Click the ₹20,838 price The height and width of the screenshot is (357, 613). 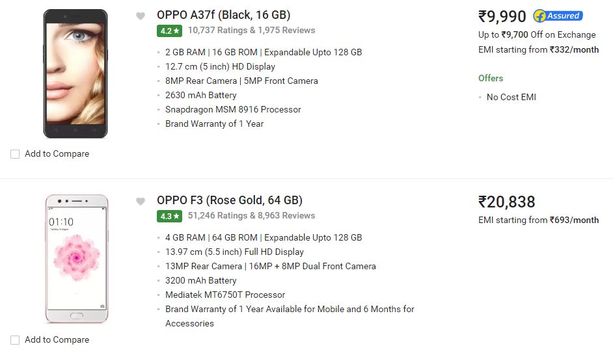click(507, 202)
